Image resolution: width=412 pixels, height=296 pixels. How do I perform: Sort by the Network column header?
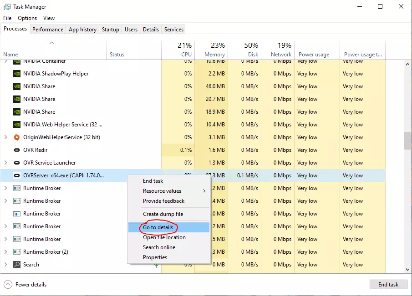(278, 50)
